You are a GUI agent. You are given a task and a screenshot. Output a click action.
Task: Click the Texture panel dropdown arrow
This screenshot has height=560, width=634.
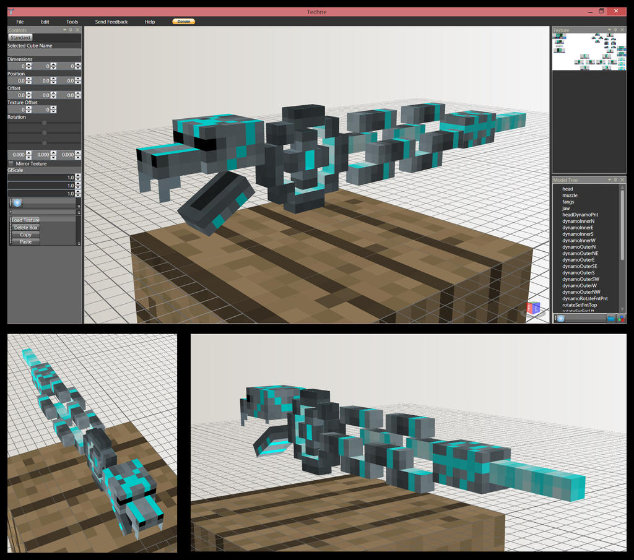(x=609, y=30)
